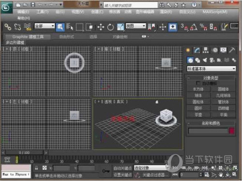
Task: Switch to the 自由形式 ribbon tab
Action: pyautogui.click(x=66, y=37)
